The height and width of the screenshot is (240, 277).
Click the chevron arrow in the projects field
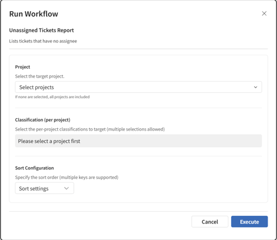tap(255, 87)
